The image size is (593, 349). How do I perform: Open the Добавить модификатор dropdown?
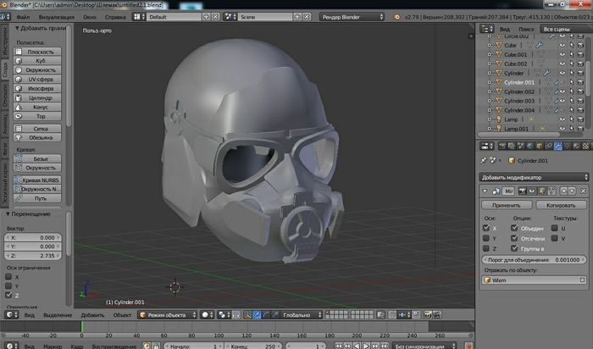coord(533,177)
